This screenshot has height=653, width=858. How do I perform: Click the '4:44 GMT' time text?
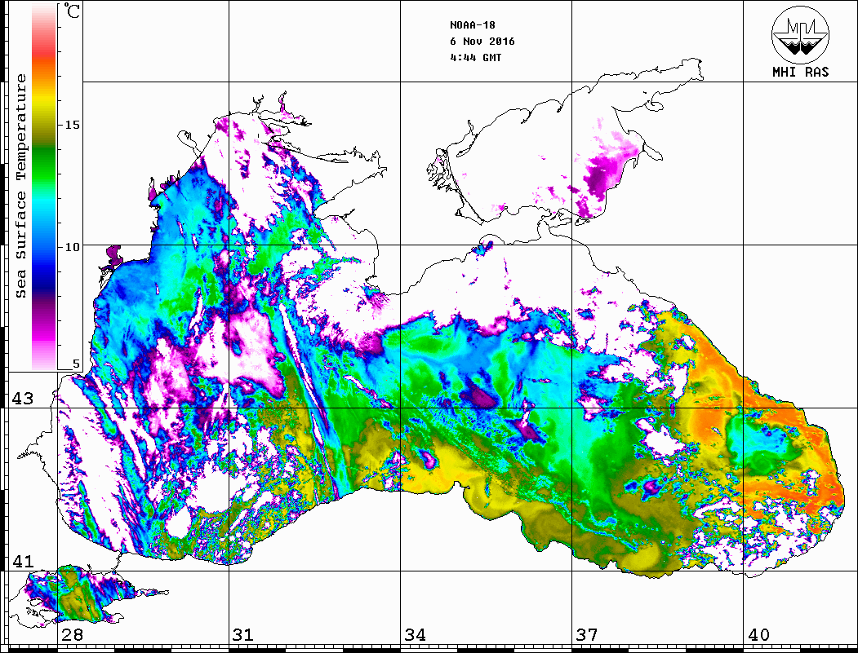475,57
